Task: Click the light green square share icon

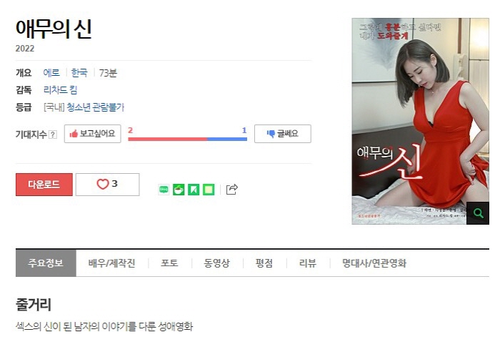Action: click(209, 190)
